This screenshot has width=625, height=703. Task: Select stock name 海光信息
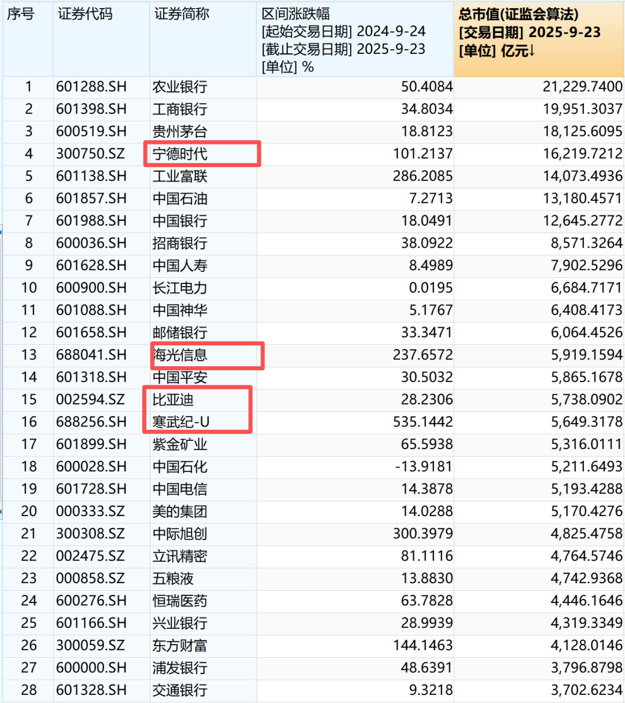coord(180,355)
